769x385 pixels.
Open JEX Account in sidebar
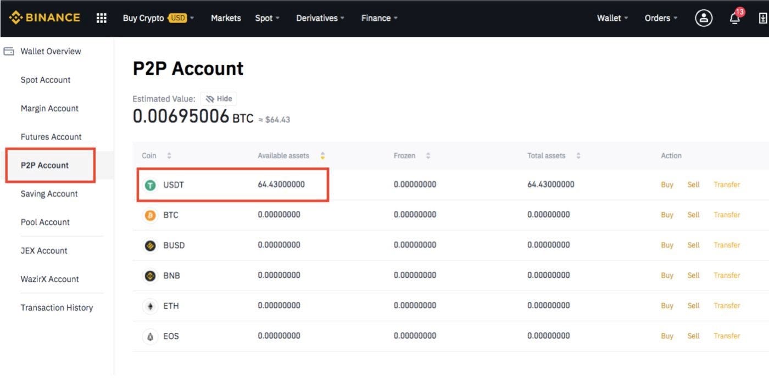pos(44,251)
